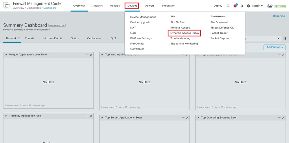Minimize the Top Client Applications Seen widget
Image resolution: width=289 pixels, height=143 pixels.
[279, 55]
